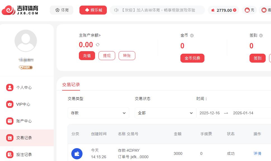271x161 pixels.
Task: Switch to the 体育 tab
Action: pos(62,10)
